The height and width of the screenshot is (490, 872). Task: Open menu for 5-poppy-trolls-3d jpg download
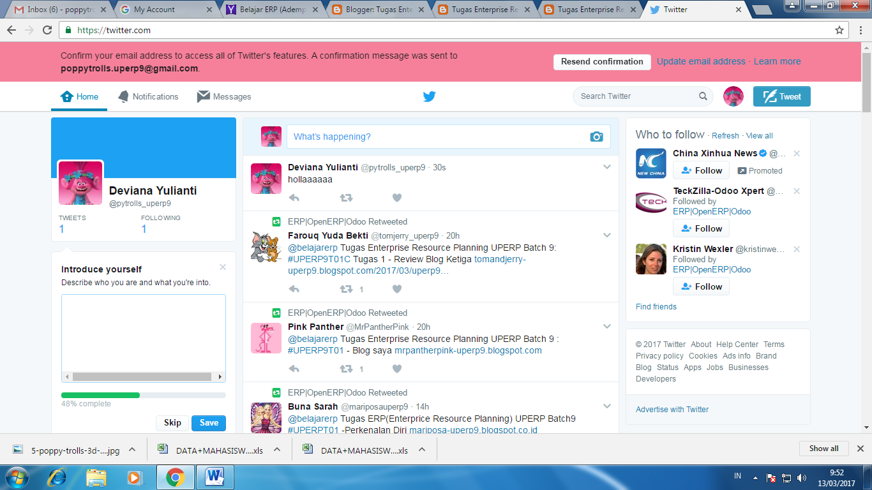pos(132,450)
